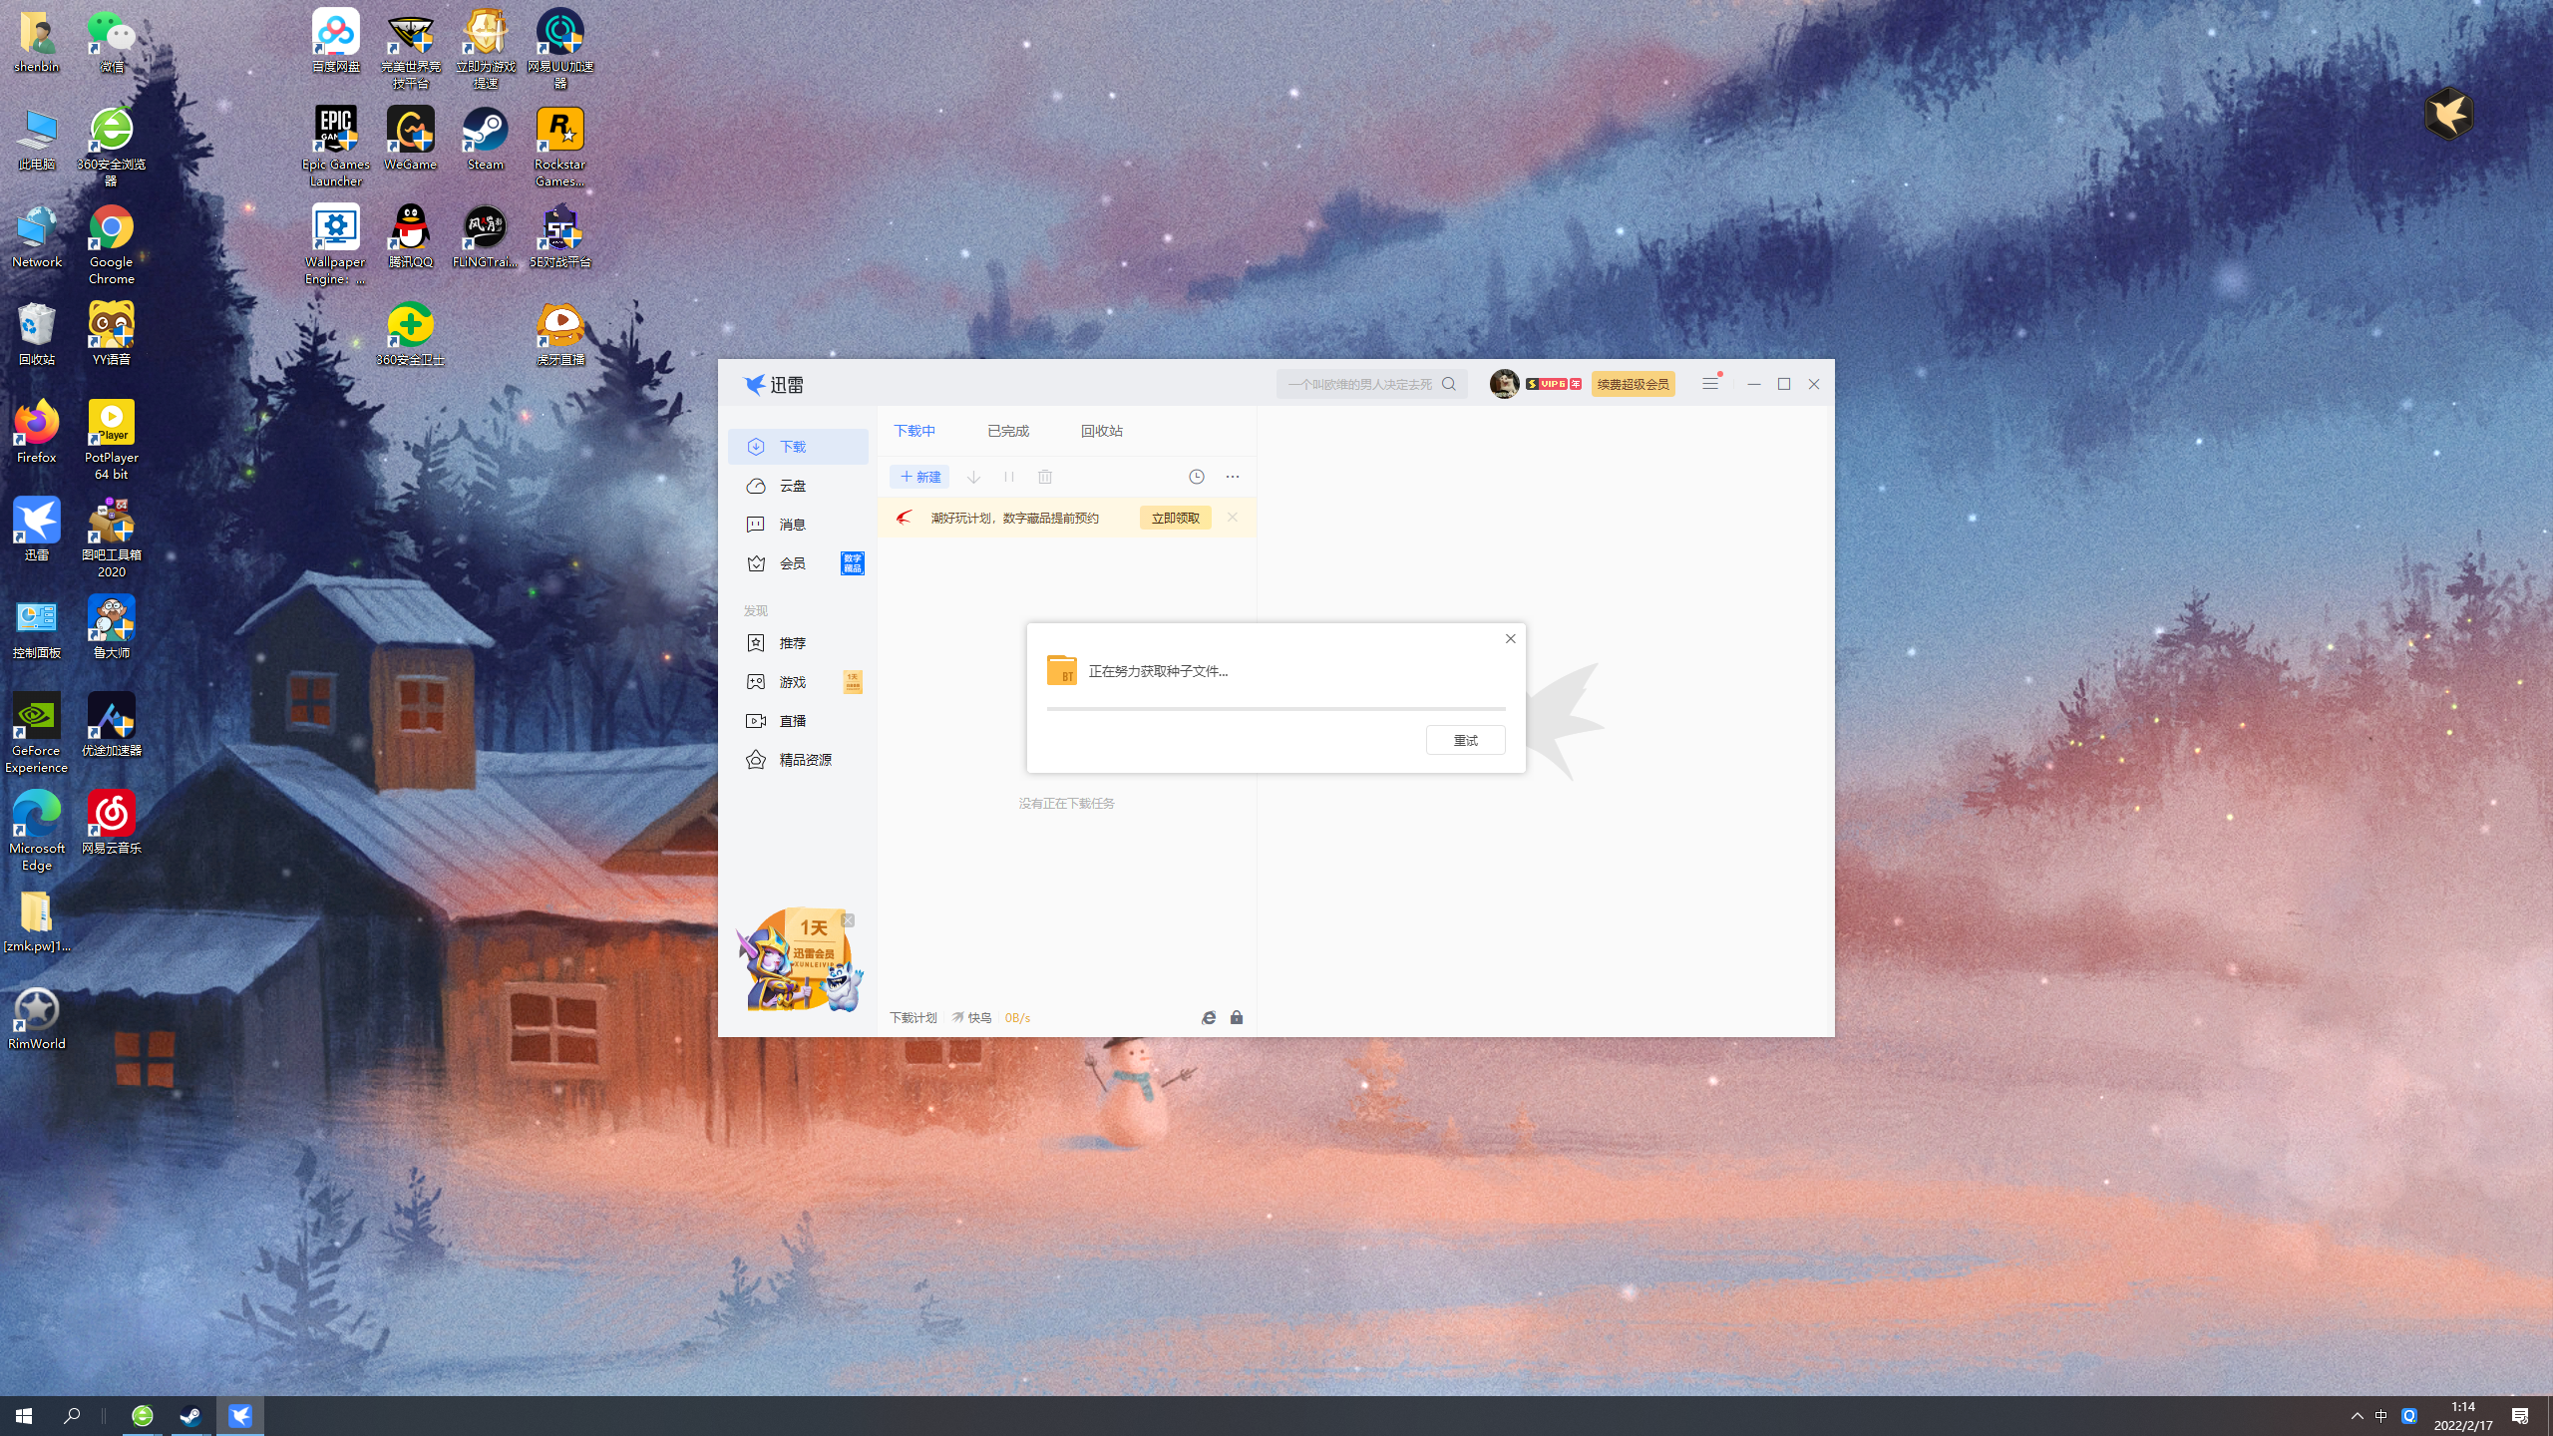Click the browser icon beside the lock
Viewport: 2553px width, 1436px height.
pos(1209,1017)
